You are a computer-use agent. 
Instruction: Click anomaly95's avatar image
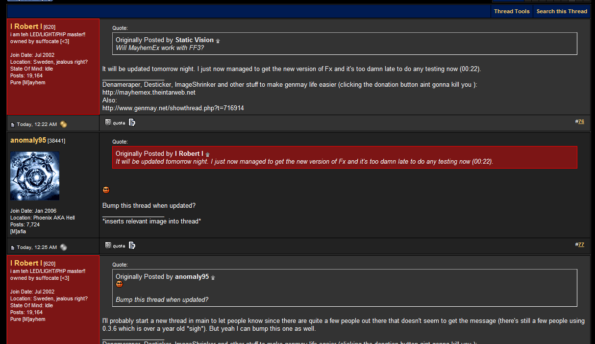(35, 176)
